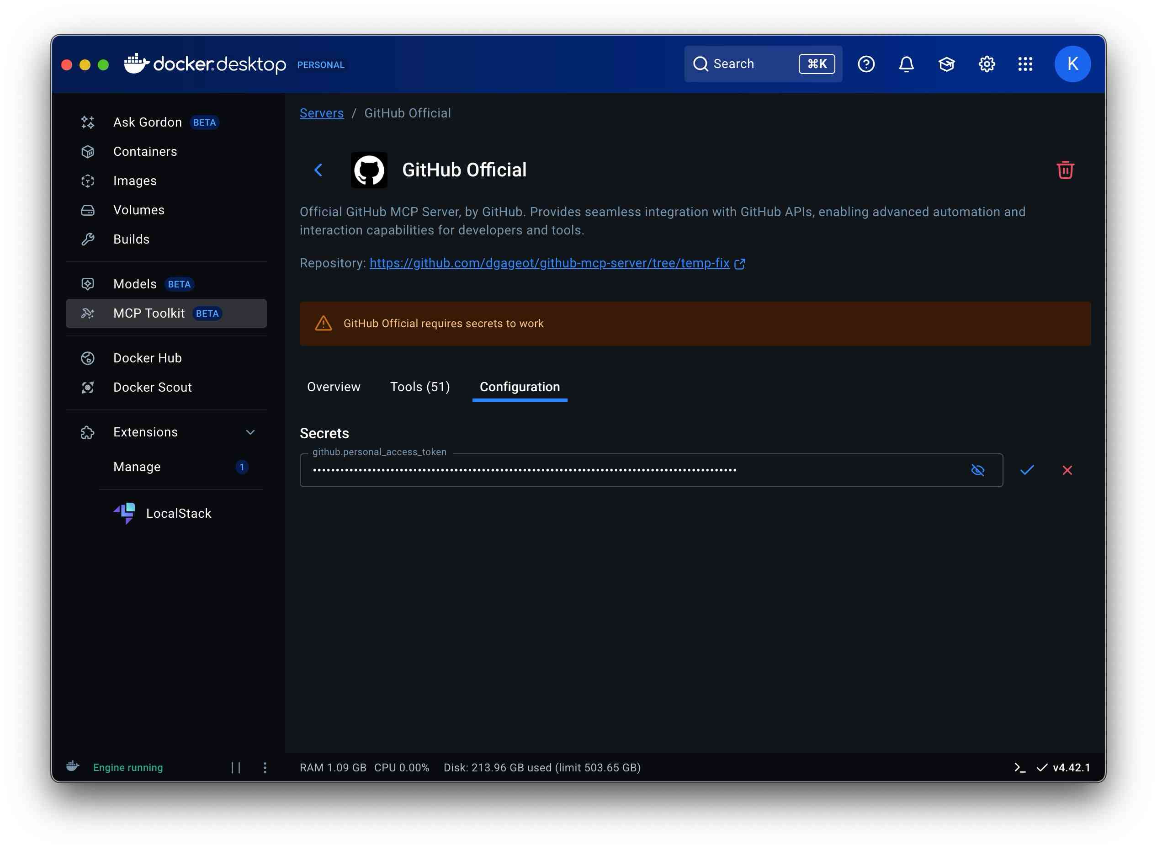Open the user account K avatar menu
The height and width of the screenshot is (850, 1157).
tap(1072, 64)
